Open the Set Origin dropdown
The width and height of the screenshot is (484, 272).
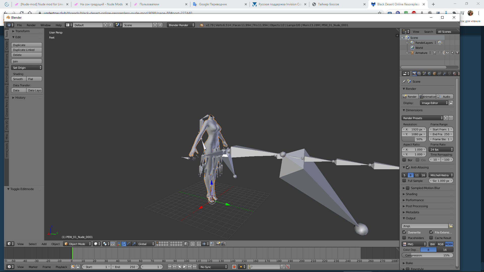26,67
